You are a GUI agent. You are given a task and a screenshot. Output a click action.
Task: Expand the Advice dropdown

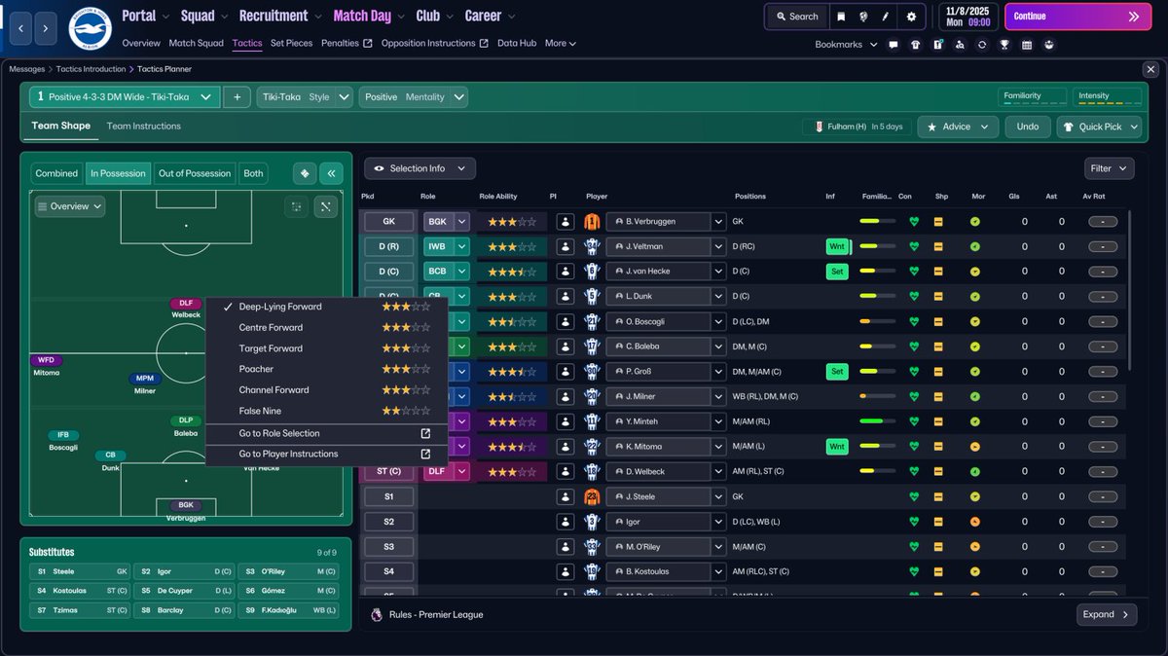[x=958, y=127]
